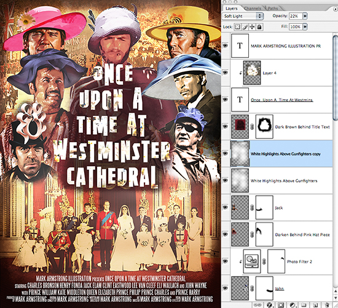338x308 pixels.
Task: Click the Layers panel resize corner grip
Action: pos(336,305)
